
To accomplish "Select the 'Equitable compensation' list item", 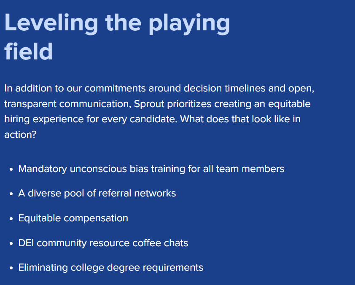I will point(73,218).
